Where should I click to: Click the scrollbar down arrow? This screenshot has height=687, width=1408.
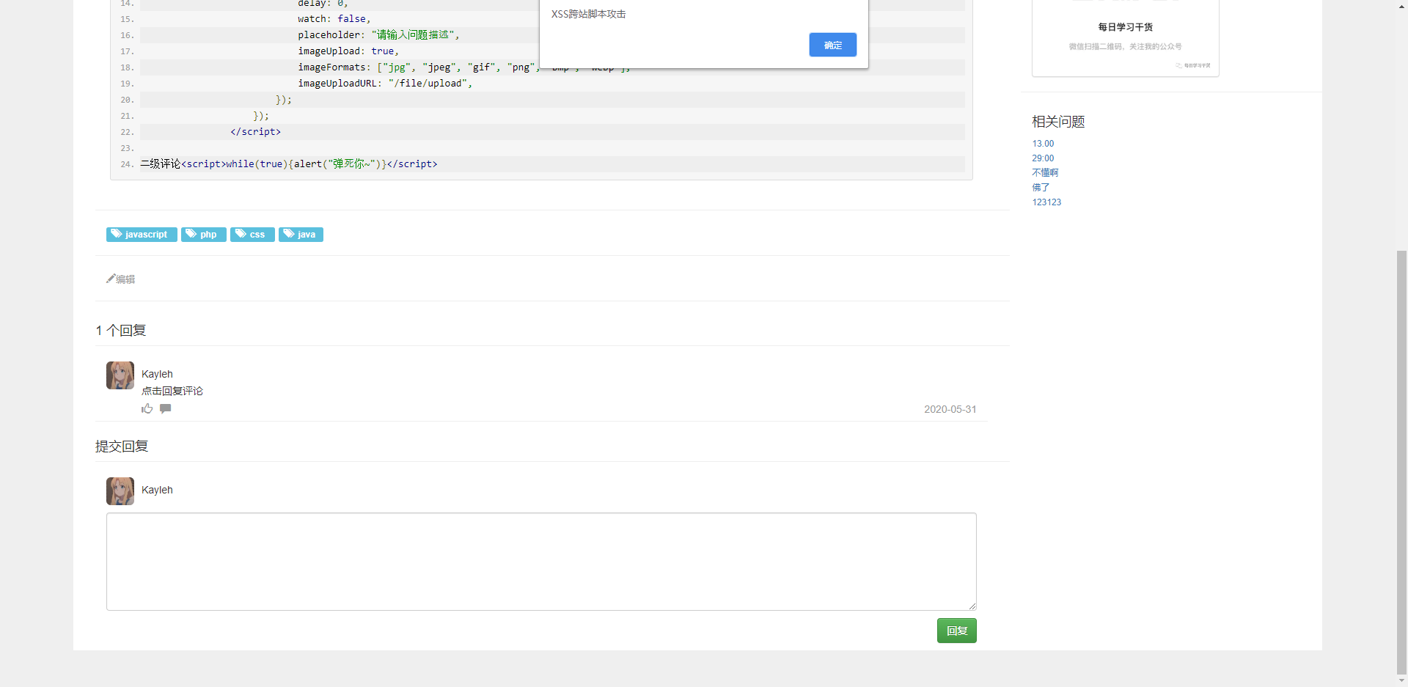tap(1401, 680)
